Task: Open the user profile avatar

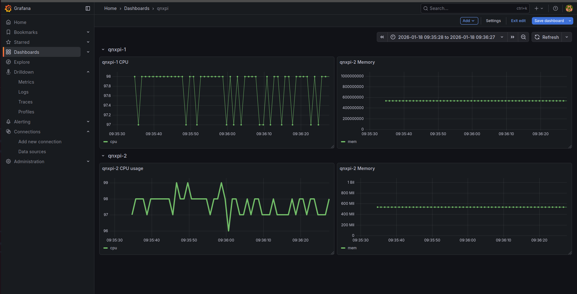Action: [569, 8]
